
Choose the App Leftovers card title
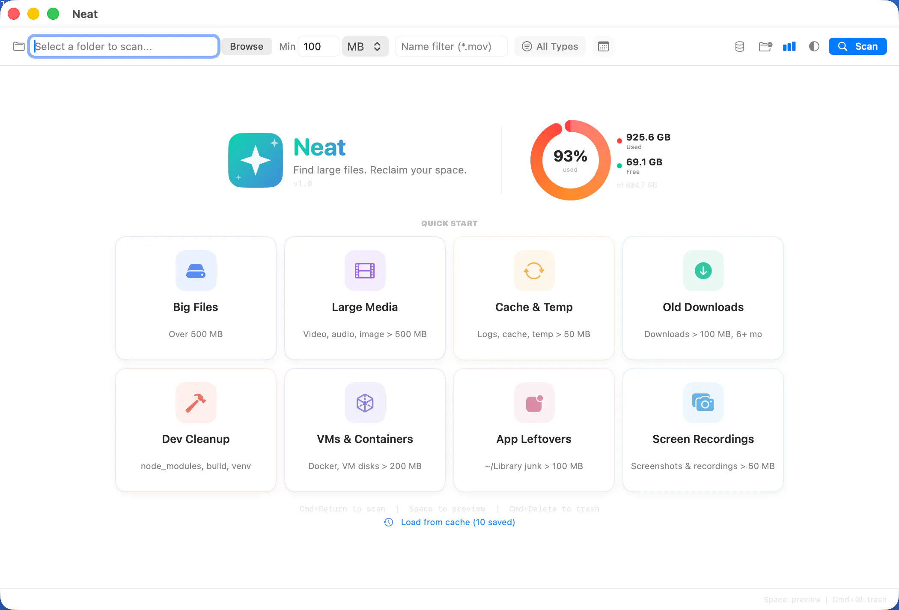(534, 439)
